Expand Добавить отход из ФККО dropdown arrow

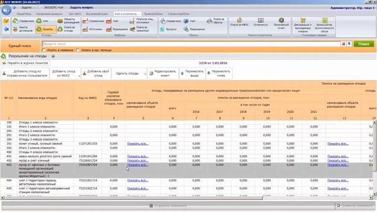[79, 76]
